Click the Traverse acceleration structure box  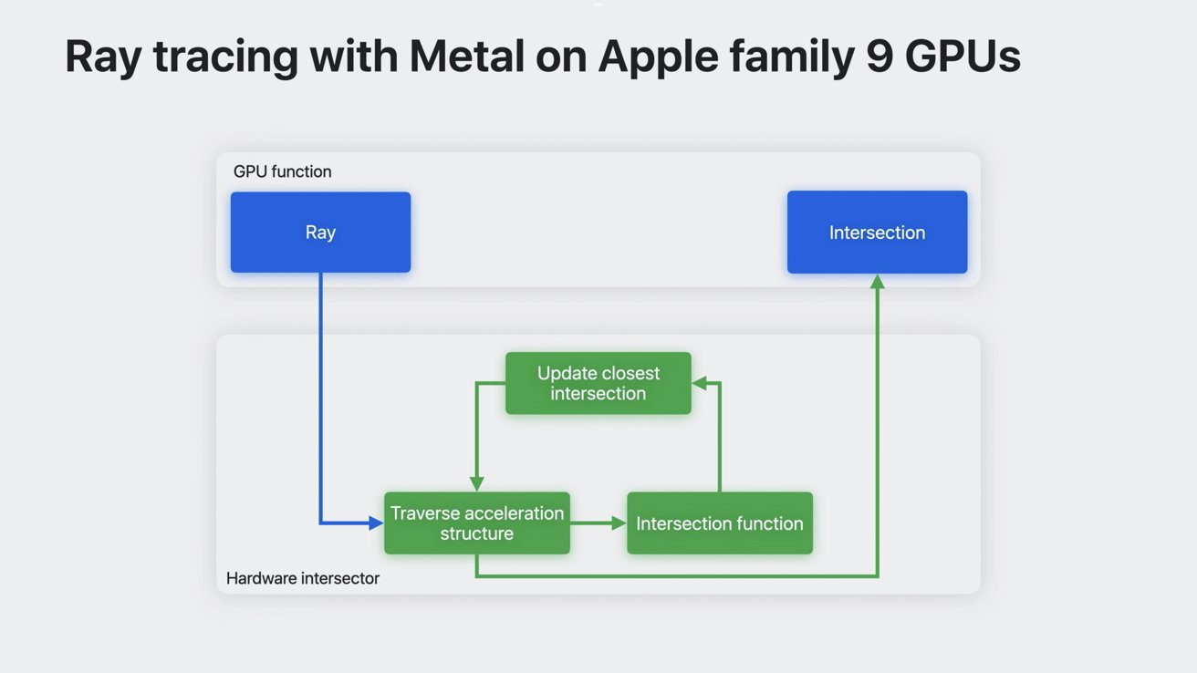477,523
